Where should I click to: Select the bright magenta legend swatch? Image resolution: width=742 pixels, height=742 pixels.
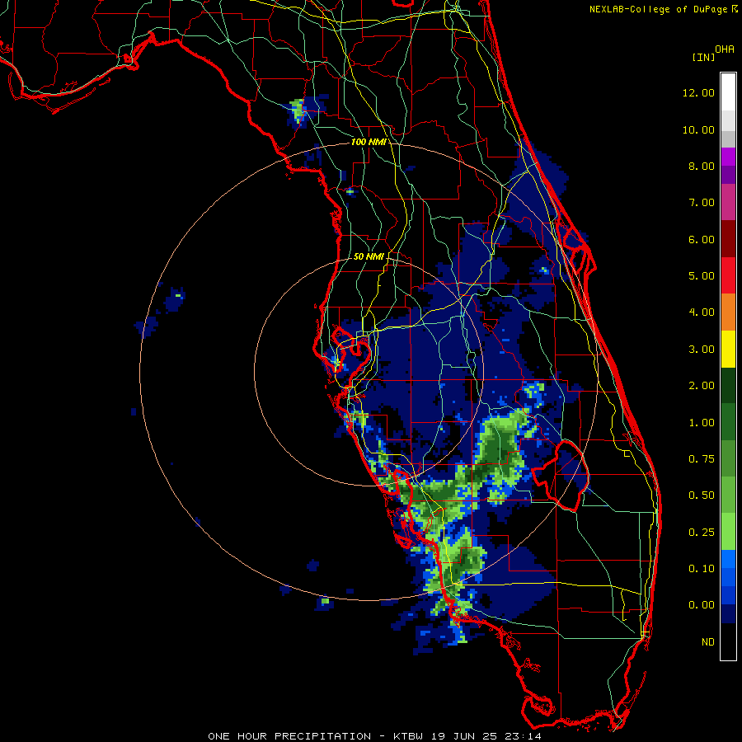click(728, 157)
